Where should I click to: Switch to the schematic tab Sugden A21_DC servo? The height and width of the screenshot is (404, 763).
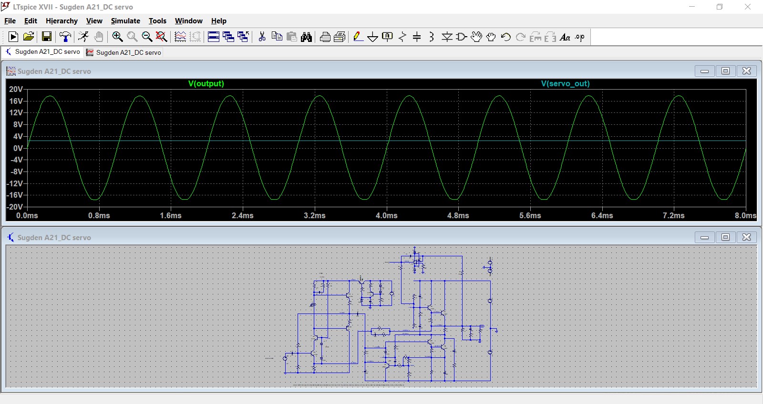pos(42,52)
